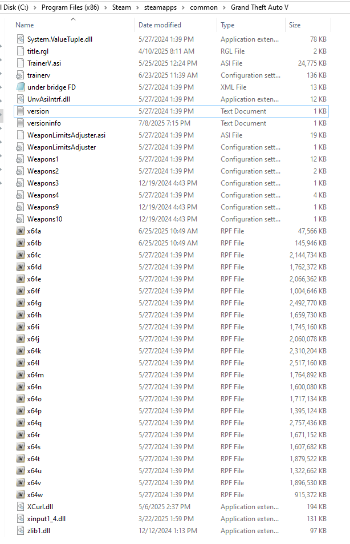350x544 pixels.
Task: Select the title.rgl file icon
Action: point(21,51)
